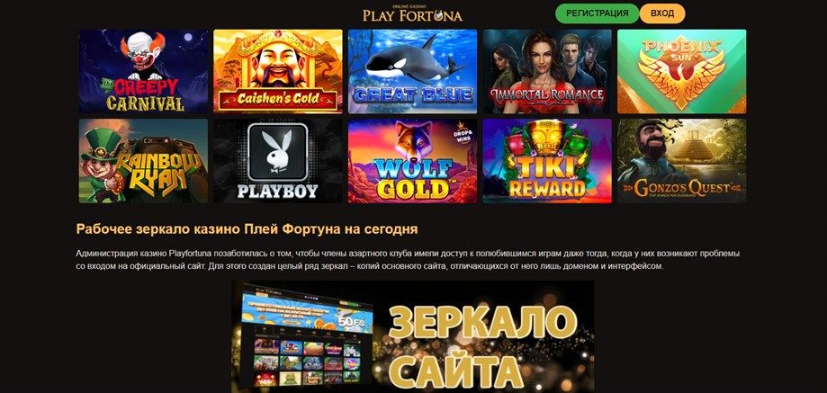Click the Зеркало сайта banner image
This screenshot has width=827, height=393.
(412, 336)
